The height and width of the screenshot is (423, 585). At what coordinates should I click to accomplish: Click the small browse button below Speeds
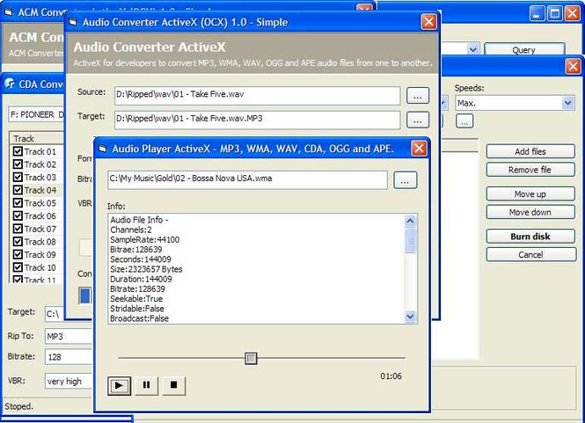click(464, 121)
